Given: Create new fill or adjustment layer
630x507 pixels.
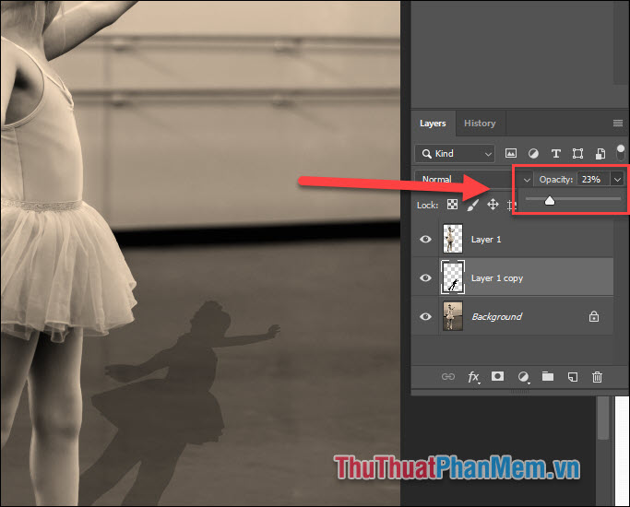Looking at the screenshot, I should (523, 377).
